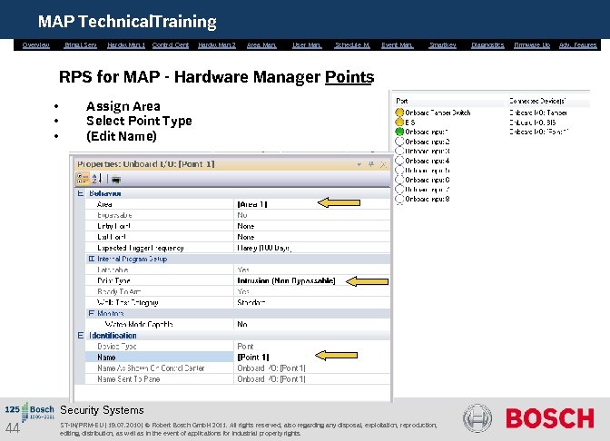The image size is (610, 441).
Task: Click the 125 Bosch anniversary logo
Action: point(30,412)
